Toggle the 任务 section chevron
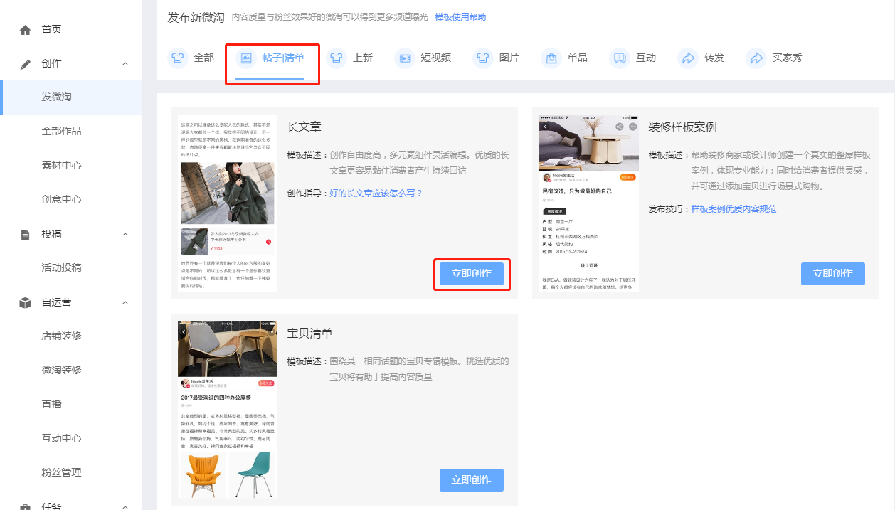This screenshot has height=510, width=895. (x=125, y=506)
